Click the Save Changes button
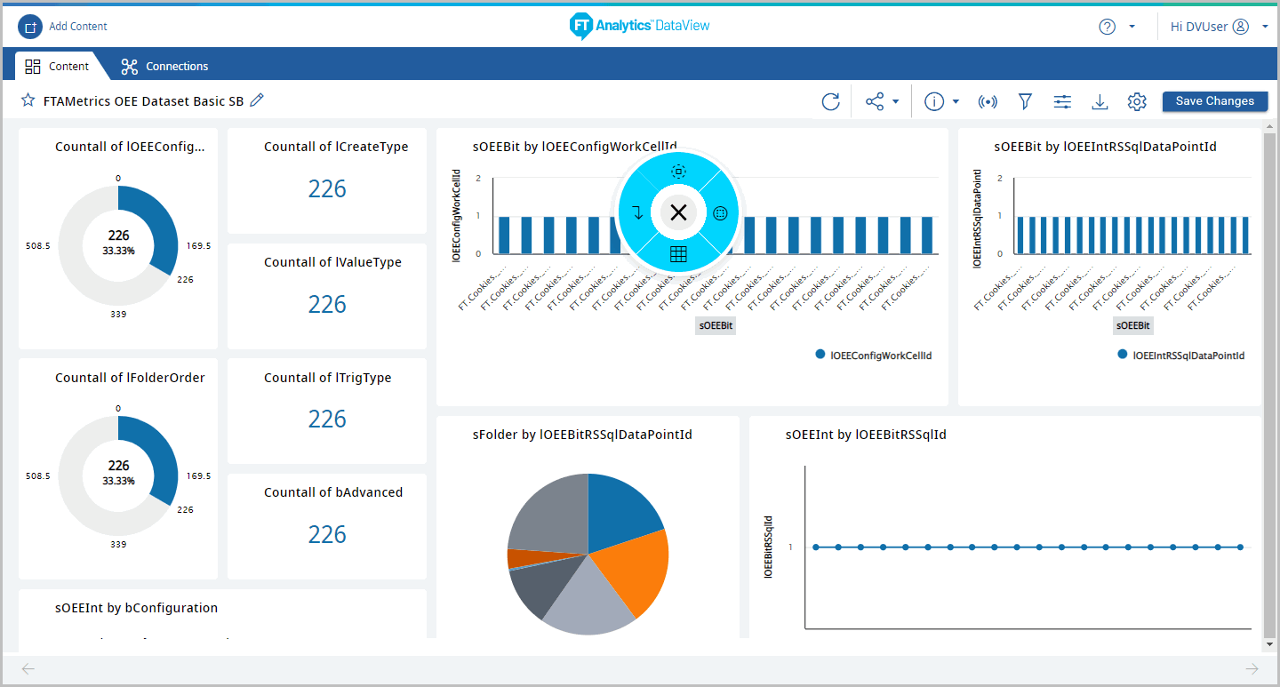 point(1214,101)
